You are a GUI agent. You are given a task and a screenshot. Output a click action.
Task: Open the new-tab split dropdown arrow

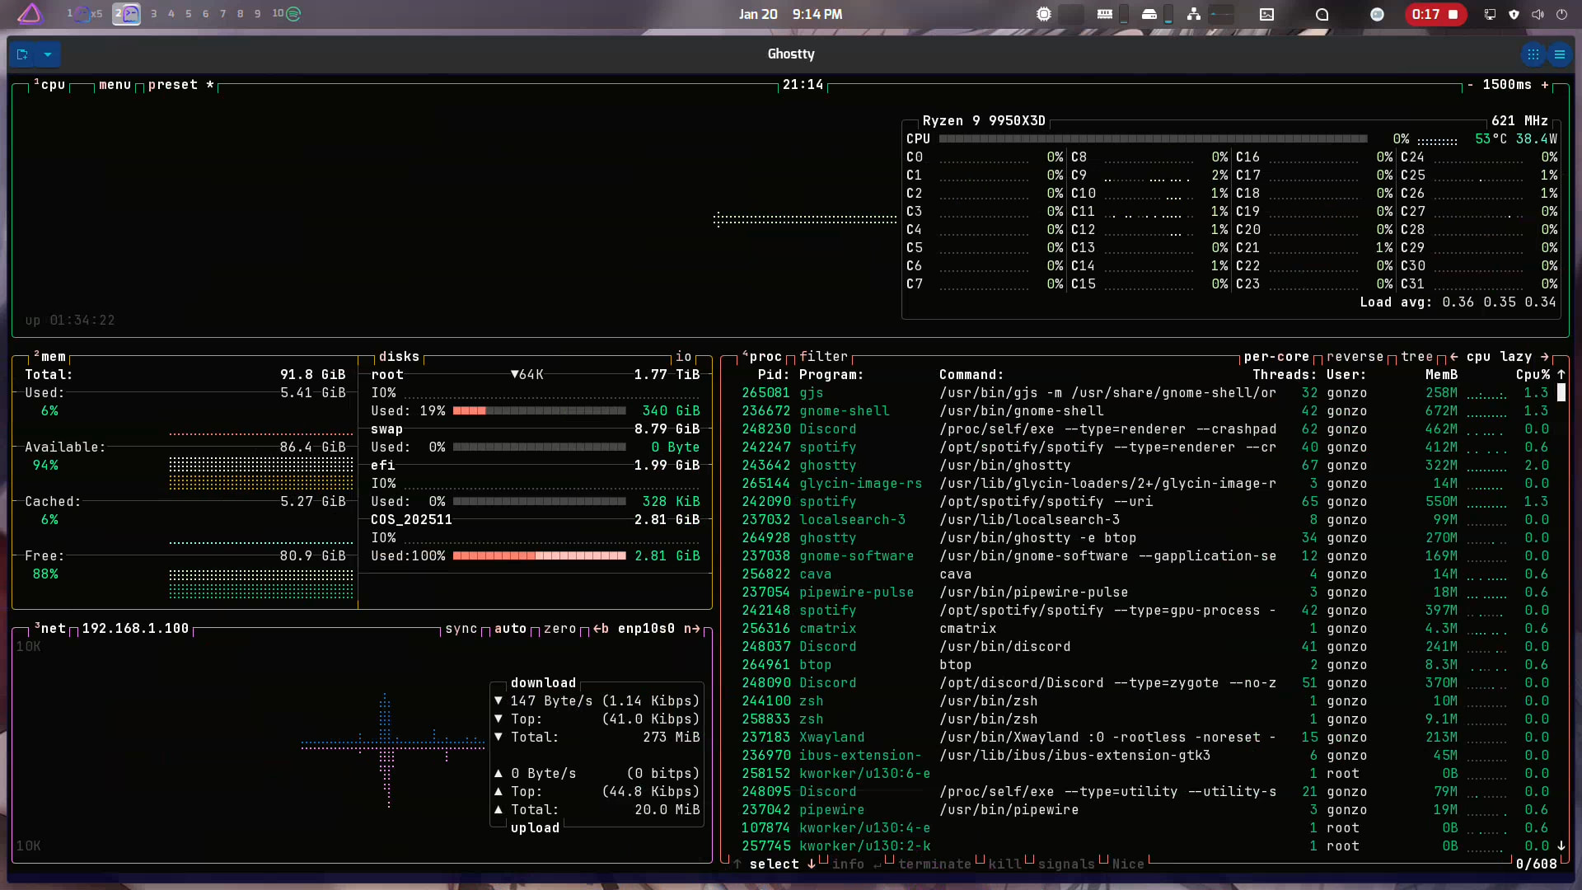[48, 54]
